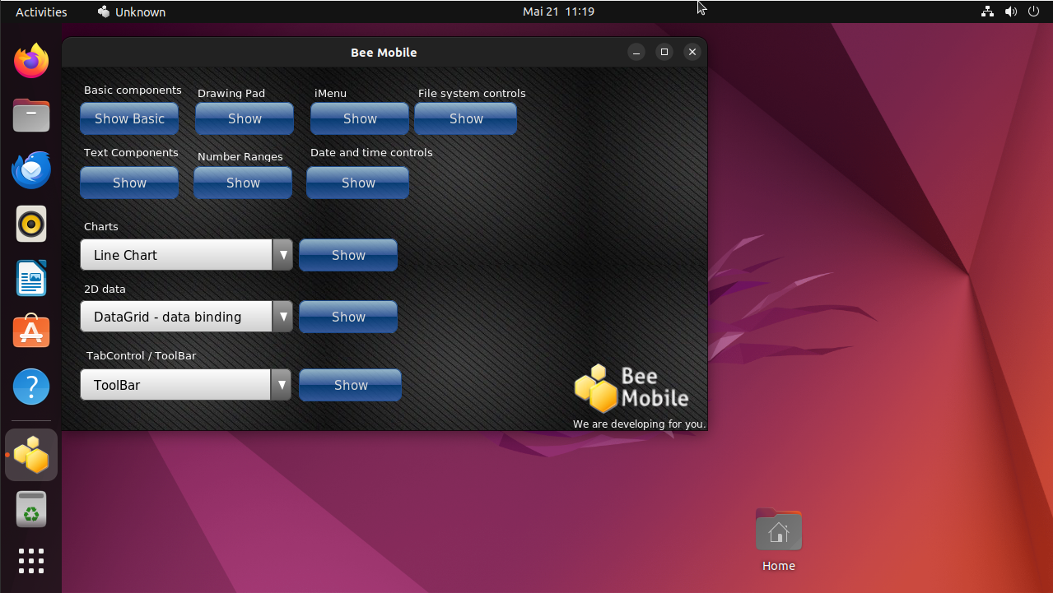Click the Text Components label

pyautogui.click(x=131, y=153)
